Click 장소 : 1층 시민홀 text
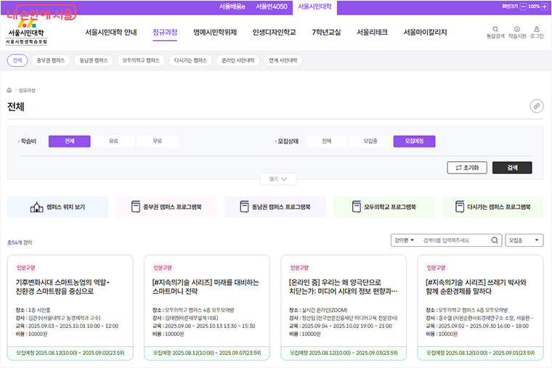The height and width of the screenshot is (368, 552). pyautogui.click(x=33, y=310)
